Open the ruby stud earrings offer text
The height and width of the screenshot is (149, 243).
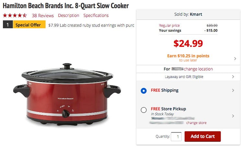point(91,25)
